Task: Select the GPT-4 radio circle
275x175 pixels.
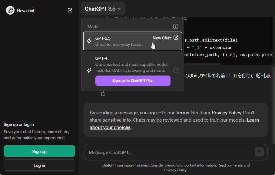Action: pos(176,70)
